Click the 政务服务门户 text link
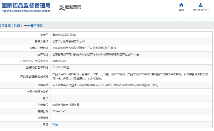The image size is (214, 131). tap(201, 10)
